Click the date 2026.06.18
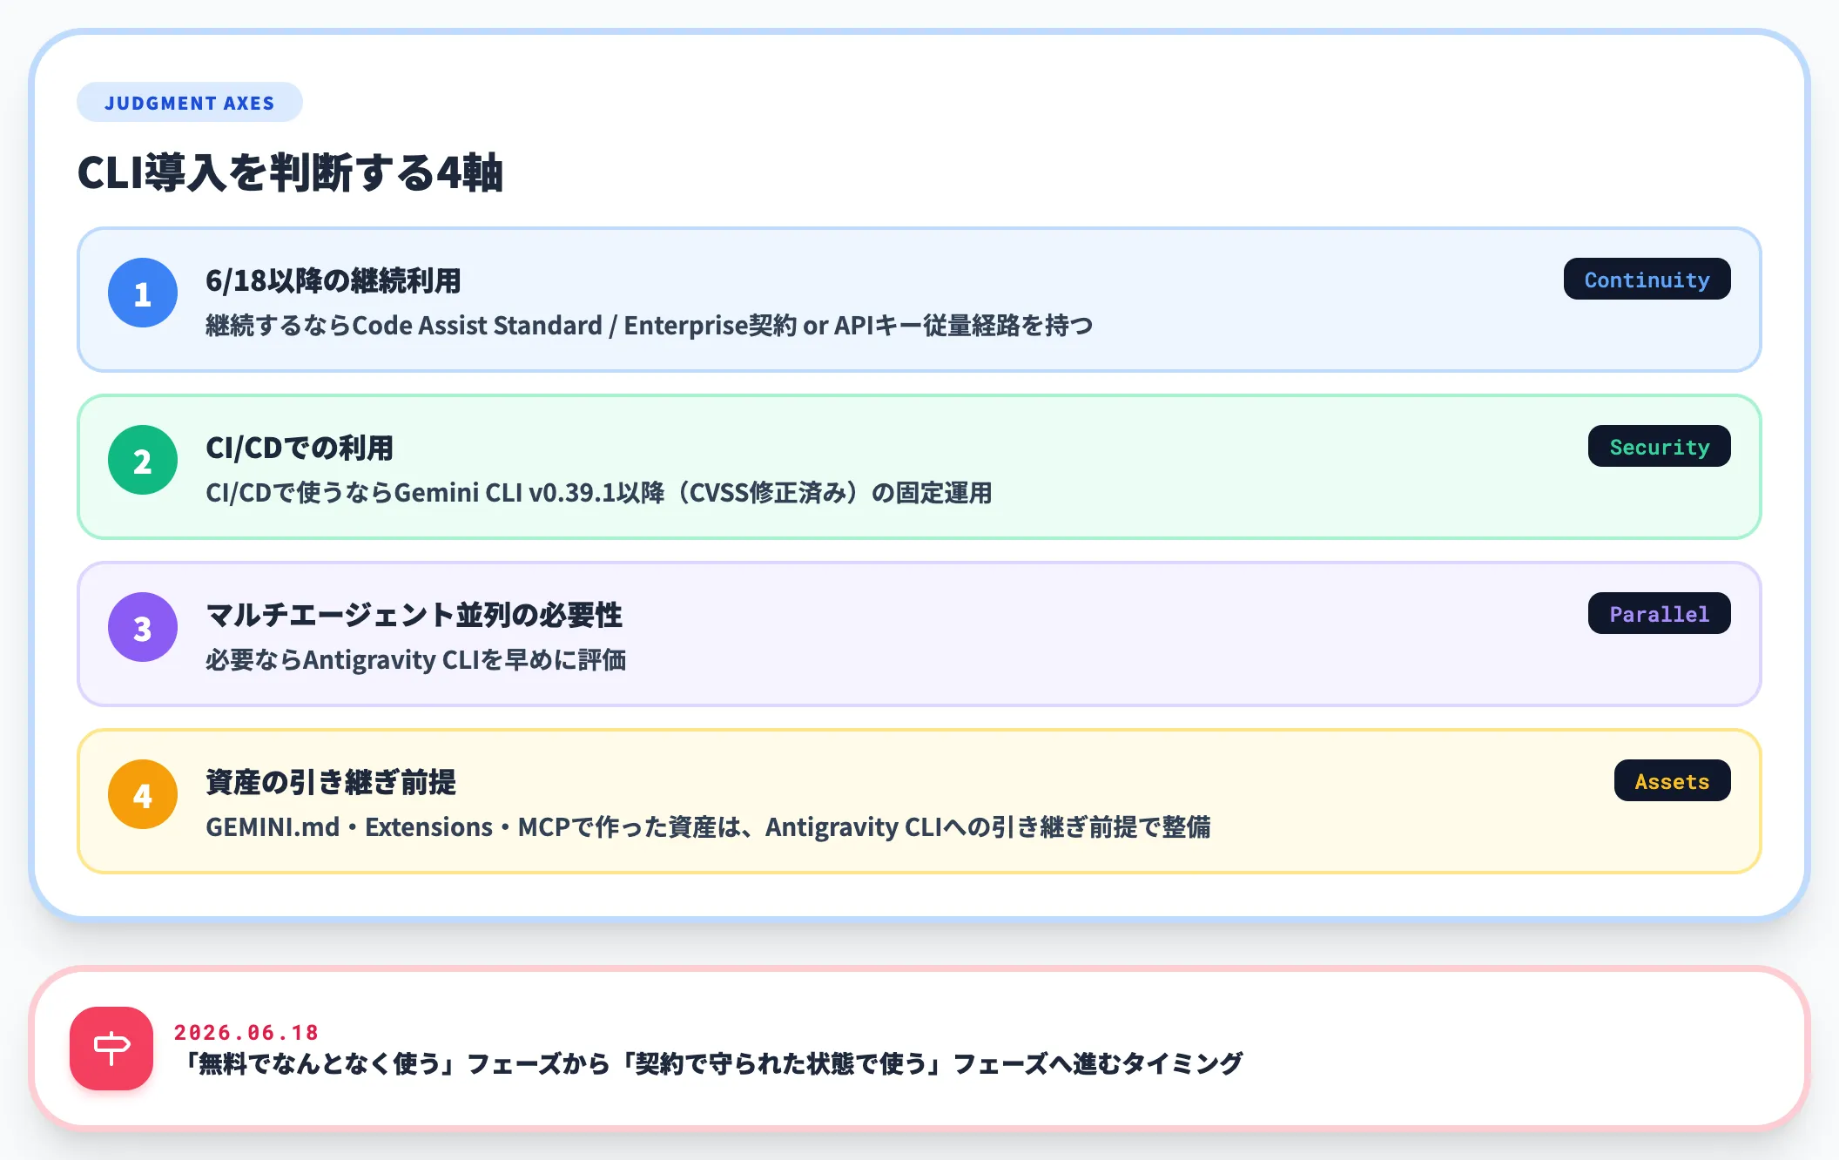Screen dimensions: 1839x1160 pos(246,1033)
